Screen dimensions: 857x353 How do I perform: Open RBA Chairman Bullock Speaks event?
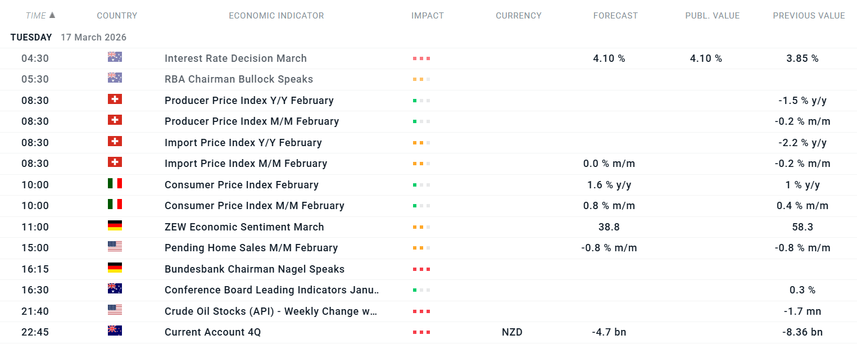click(238, 79)
